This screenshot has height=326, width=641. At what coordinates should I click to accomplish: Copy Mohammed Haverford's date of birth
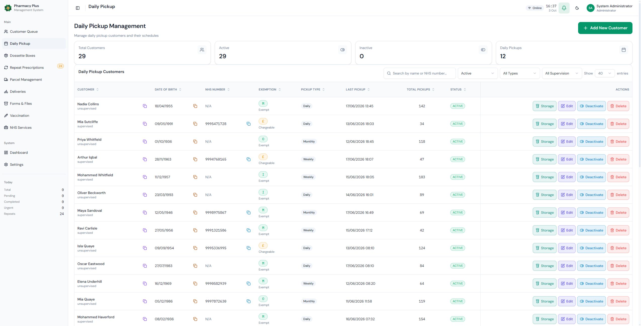195,319
